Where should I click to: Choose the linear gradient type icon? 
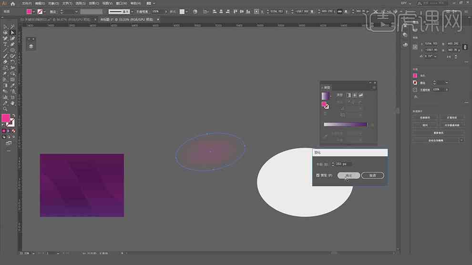tap(349, 95)
